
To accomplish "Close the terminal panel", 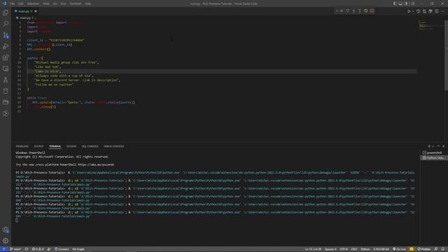I will click(x=444, y=146).
